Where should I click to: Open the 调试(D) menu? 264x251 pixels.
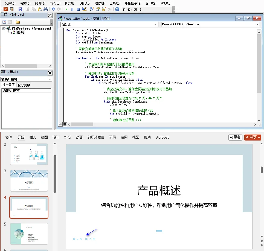(x=85, y=3)
